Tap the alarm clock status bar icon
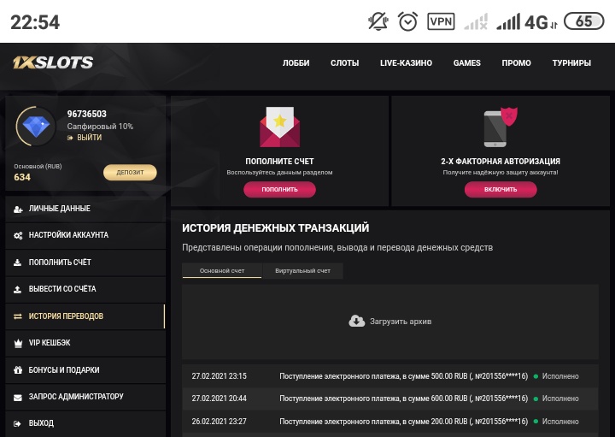615x437 pixels. [408, 21]
